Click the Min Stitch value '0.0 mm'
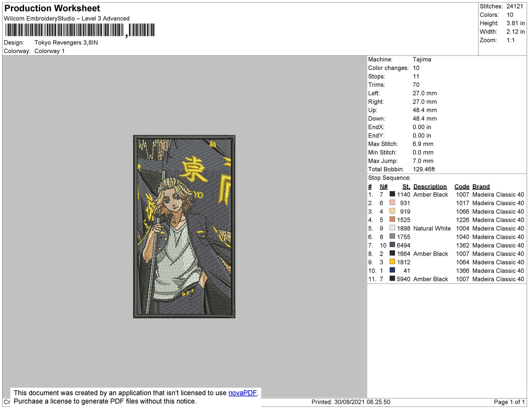This screenshot has height=409, width=529. [x=423, y=153]
